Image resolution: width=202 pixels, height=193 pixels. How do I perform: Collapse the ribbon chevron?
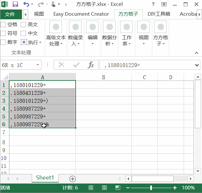(x=196, y=53)
